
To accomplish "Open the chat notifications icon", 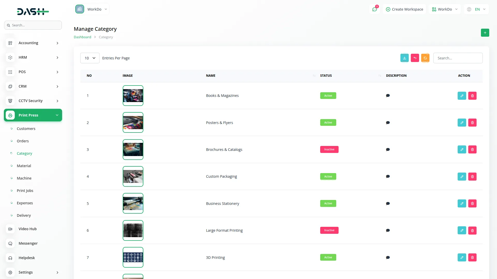I will pyautogui.click(x=374, y=9).
